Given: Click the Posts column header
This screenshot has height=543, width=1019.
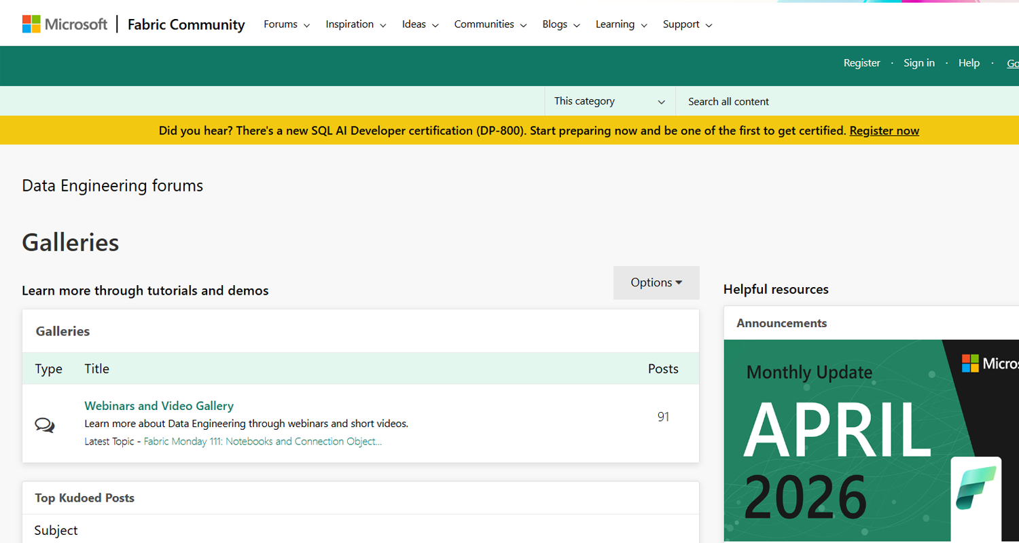Looking at the screenshot, I should coord(663,369).
